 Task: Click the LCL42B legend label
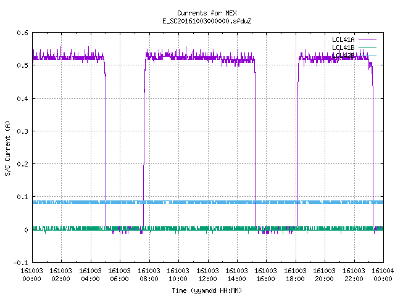(343, 55)
